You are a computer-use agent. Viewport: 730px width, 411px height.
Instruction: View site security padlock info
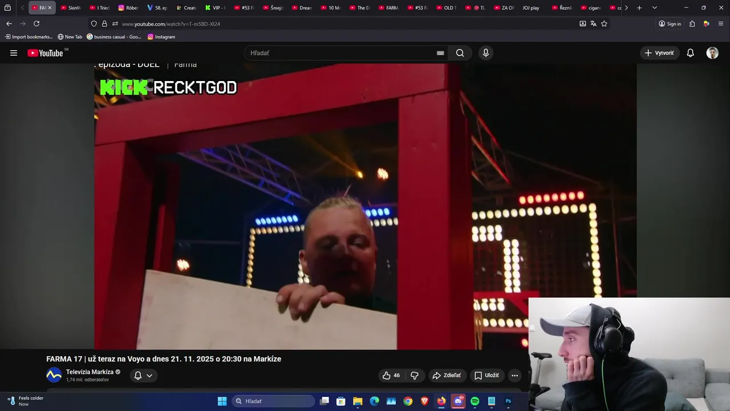pos(104,23)
